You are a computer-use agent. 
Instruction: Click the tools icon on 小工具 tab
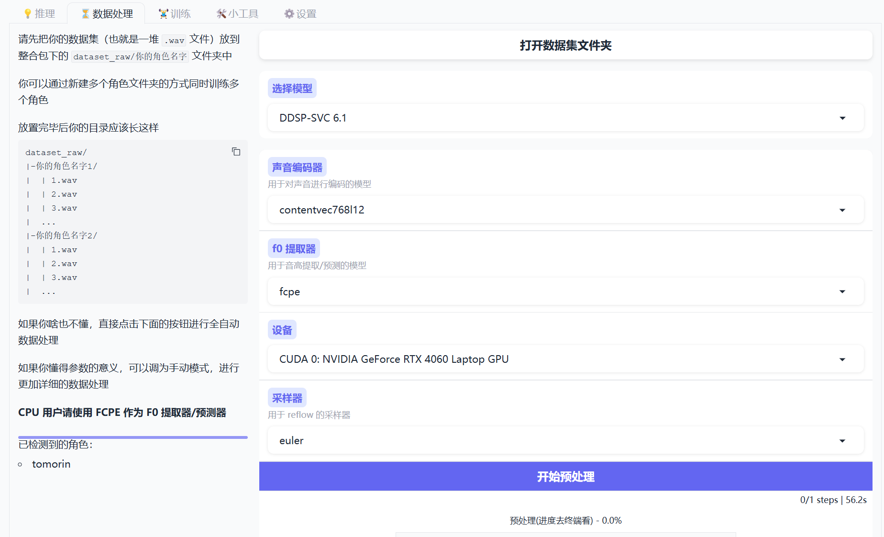[221, 14]
